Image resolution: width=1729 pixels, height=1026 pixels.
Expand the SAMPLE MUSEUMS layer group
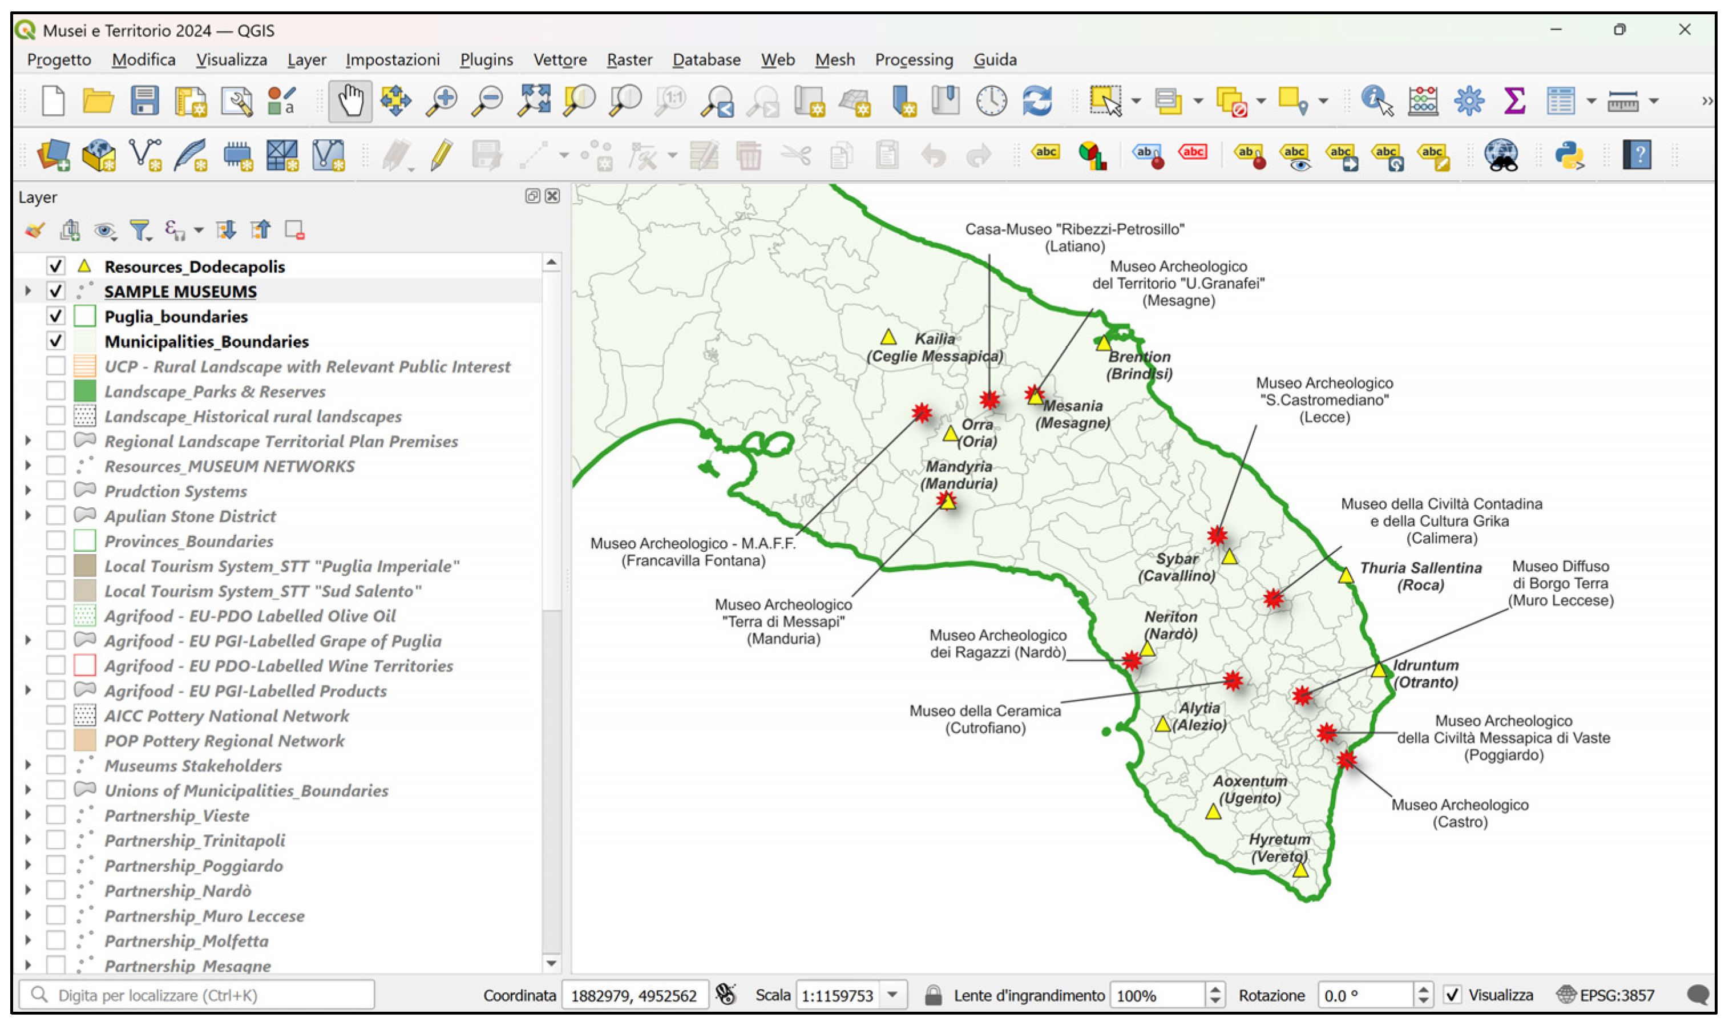(x=29, y=291)
